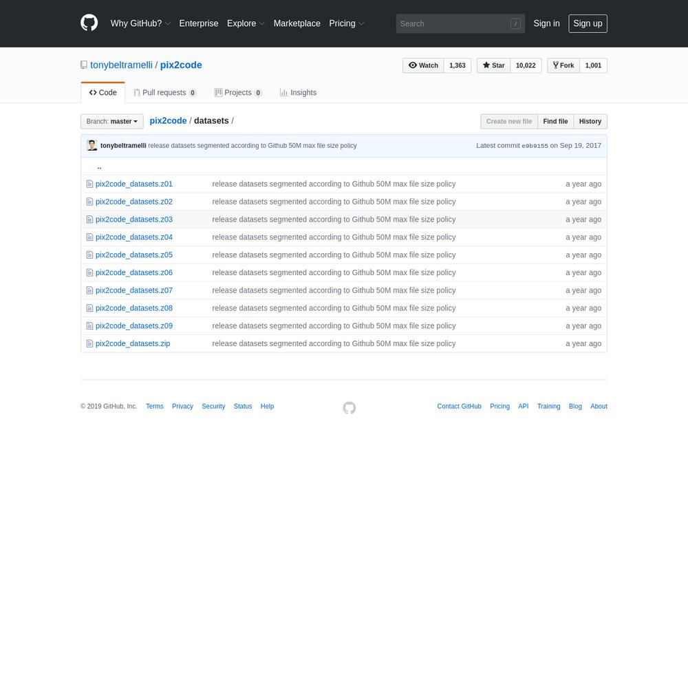Open latest commit hash e9b9155

coord(535,146)
